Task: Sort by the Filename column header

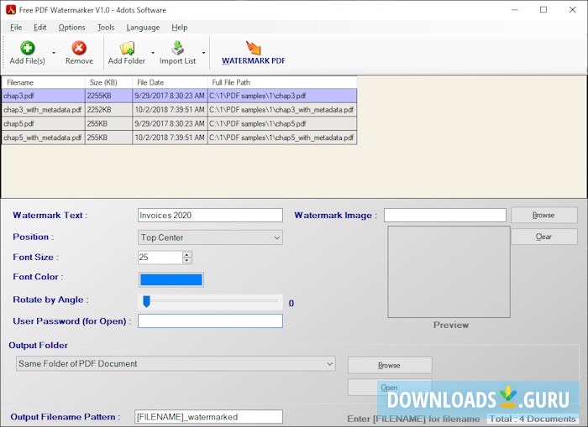Action: click(x=43, y=82)
